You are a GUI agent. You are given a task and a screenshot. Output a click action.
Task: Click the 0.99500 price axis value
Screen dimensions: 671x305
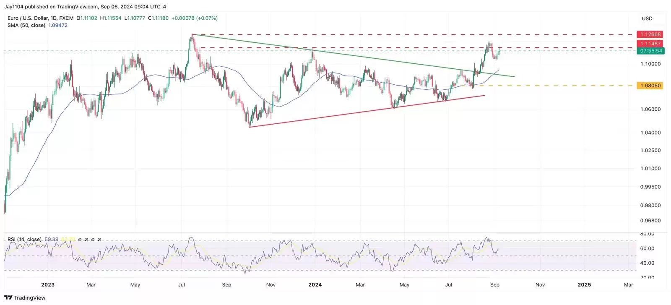point(650,187)
